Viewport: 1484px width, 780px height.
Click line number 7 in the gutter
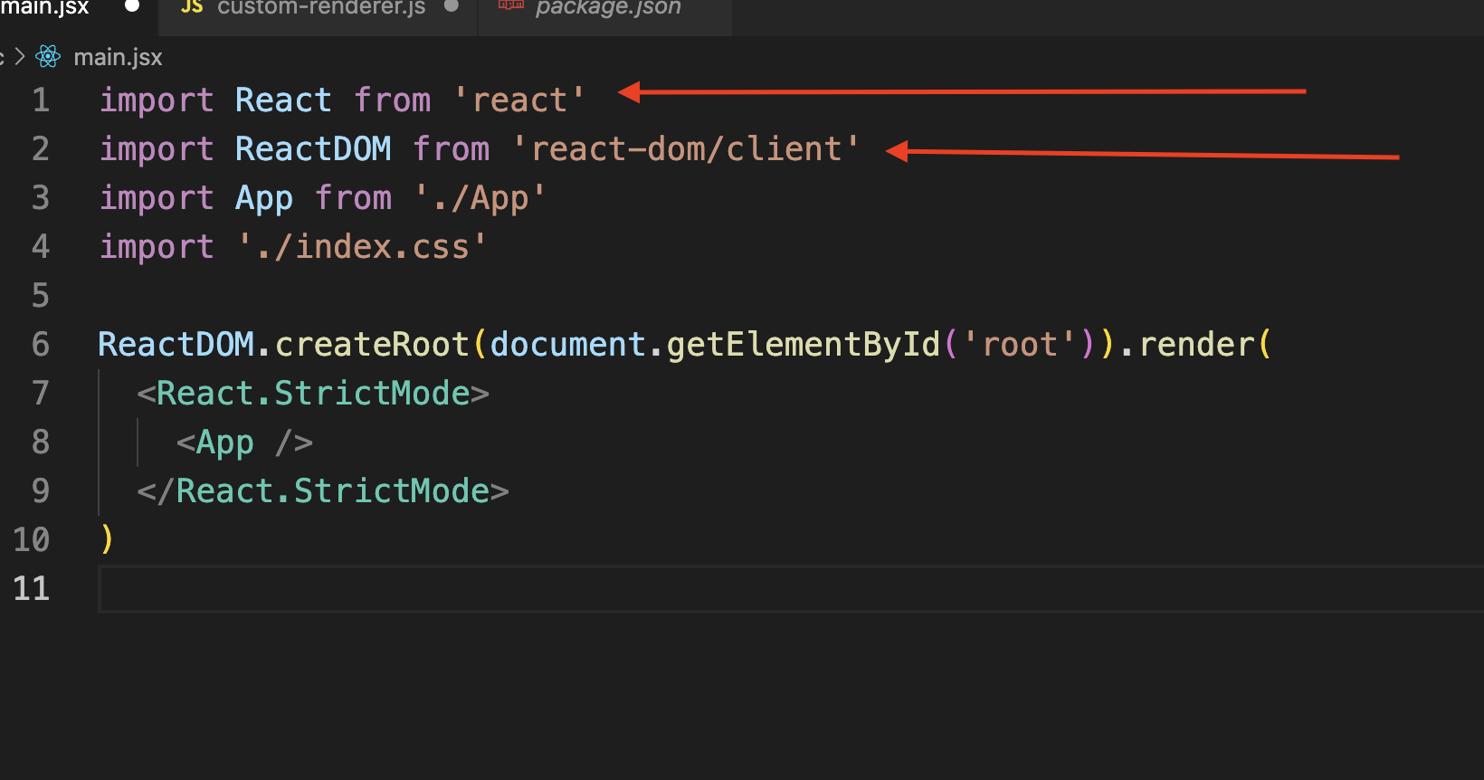41,393
